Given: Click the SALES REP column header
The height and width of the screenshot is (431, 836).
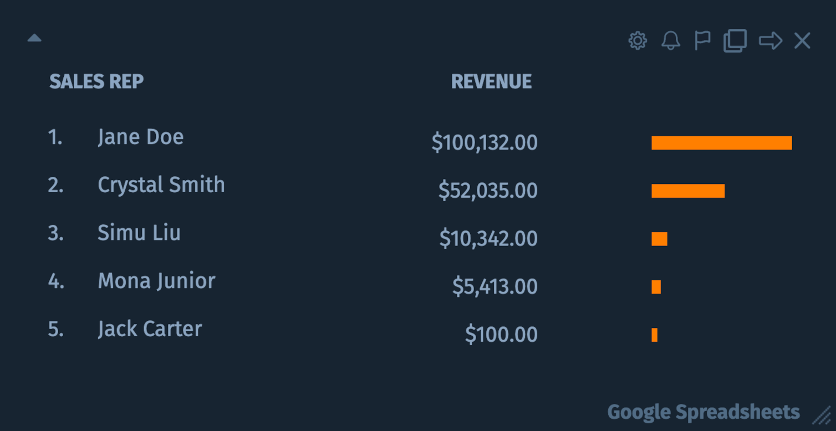Looking at the screenshot, I should 96,81.
